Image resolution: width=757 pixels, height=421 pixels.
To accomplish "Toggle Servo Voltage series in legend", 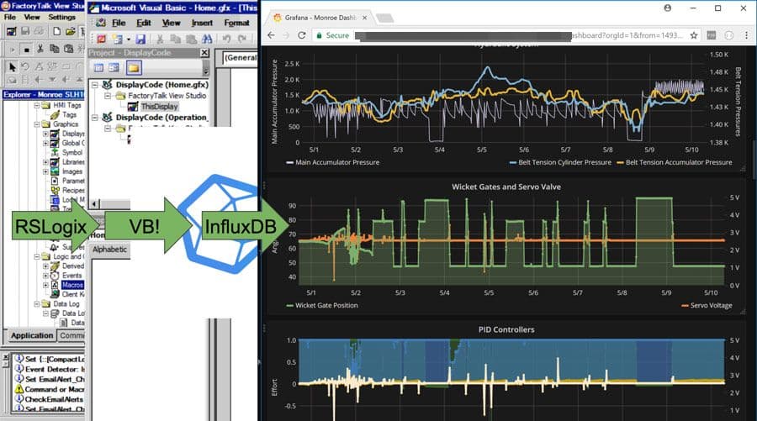I will tap(707, 305).
